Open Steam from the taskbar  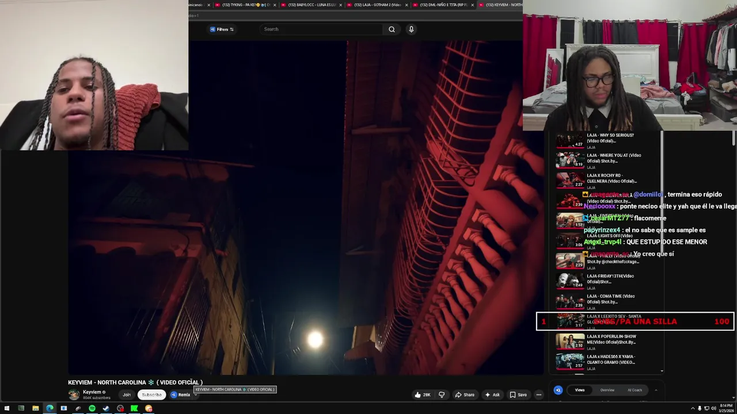106,408
